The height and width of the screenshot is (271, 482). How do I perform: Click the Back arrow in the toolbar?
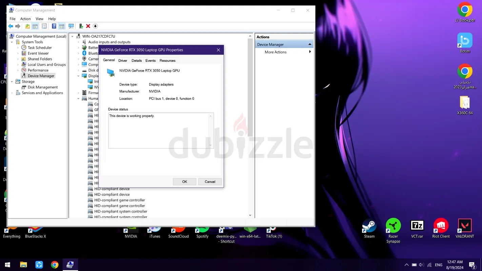11,26
